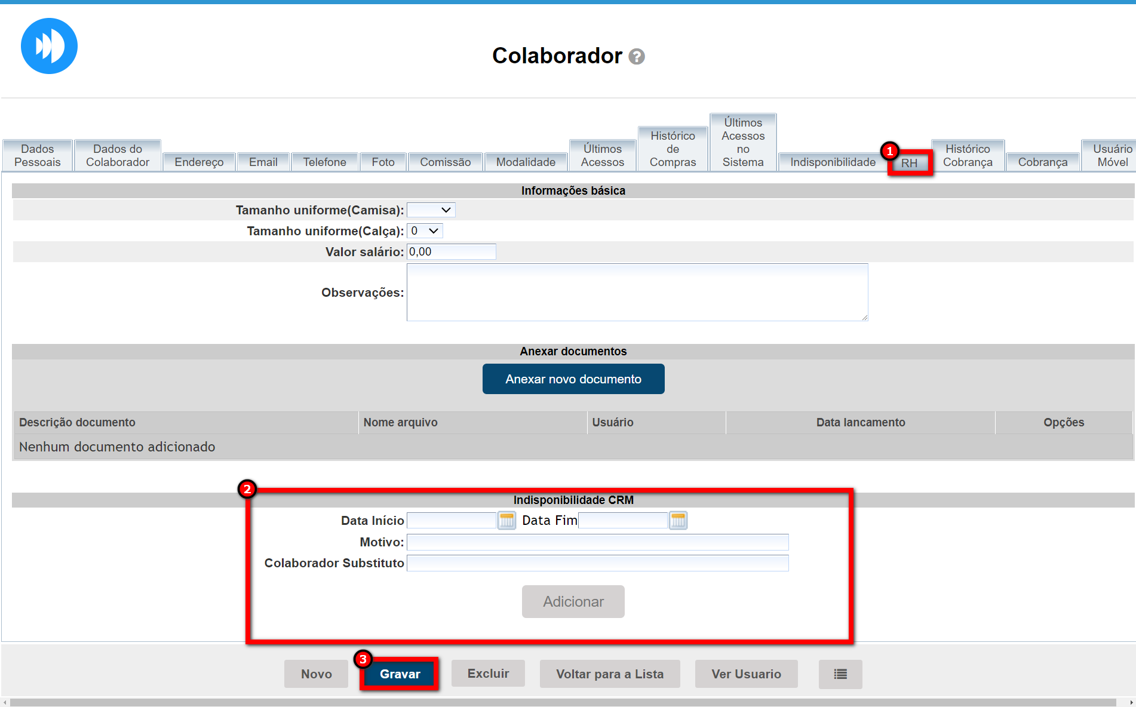Click the Colaborador Substituto field

point(597,563)
